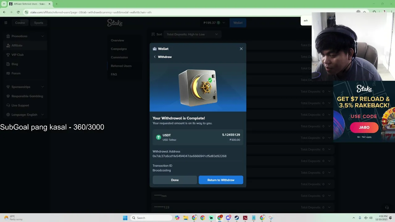Viewport: 395px width, 222px height.
Task: Open Live Support from the sidebar
Action: coord(20,105)
